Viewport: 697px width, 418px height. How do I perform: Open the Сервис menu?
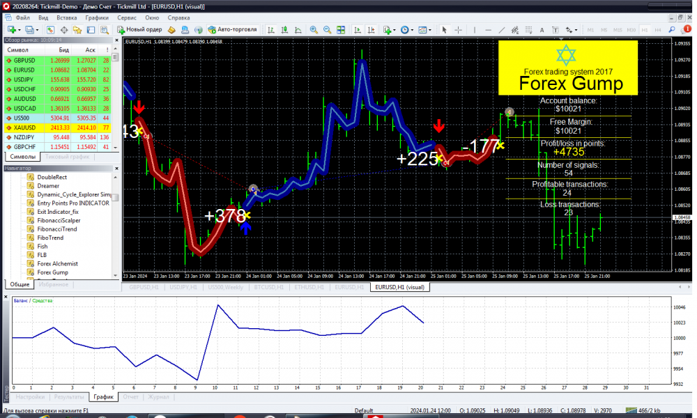pos(127,18)
